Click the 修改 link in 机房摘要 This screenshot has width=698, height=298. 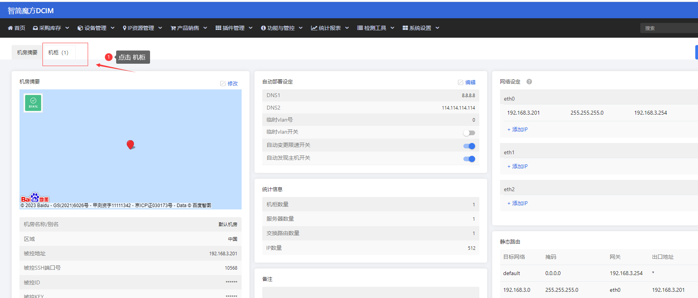233,84
